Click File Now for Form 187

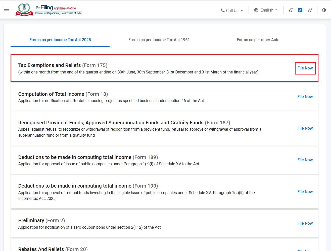(305, 128)
